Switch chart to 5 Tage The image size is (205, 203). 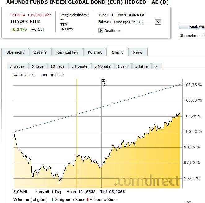tap(37, 66)
